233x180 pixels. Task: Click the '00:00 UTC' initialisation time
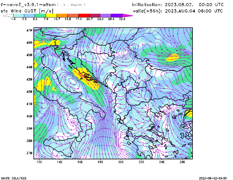tap(211, 5)
